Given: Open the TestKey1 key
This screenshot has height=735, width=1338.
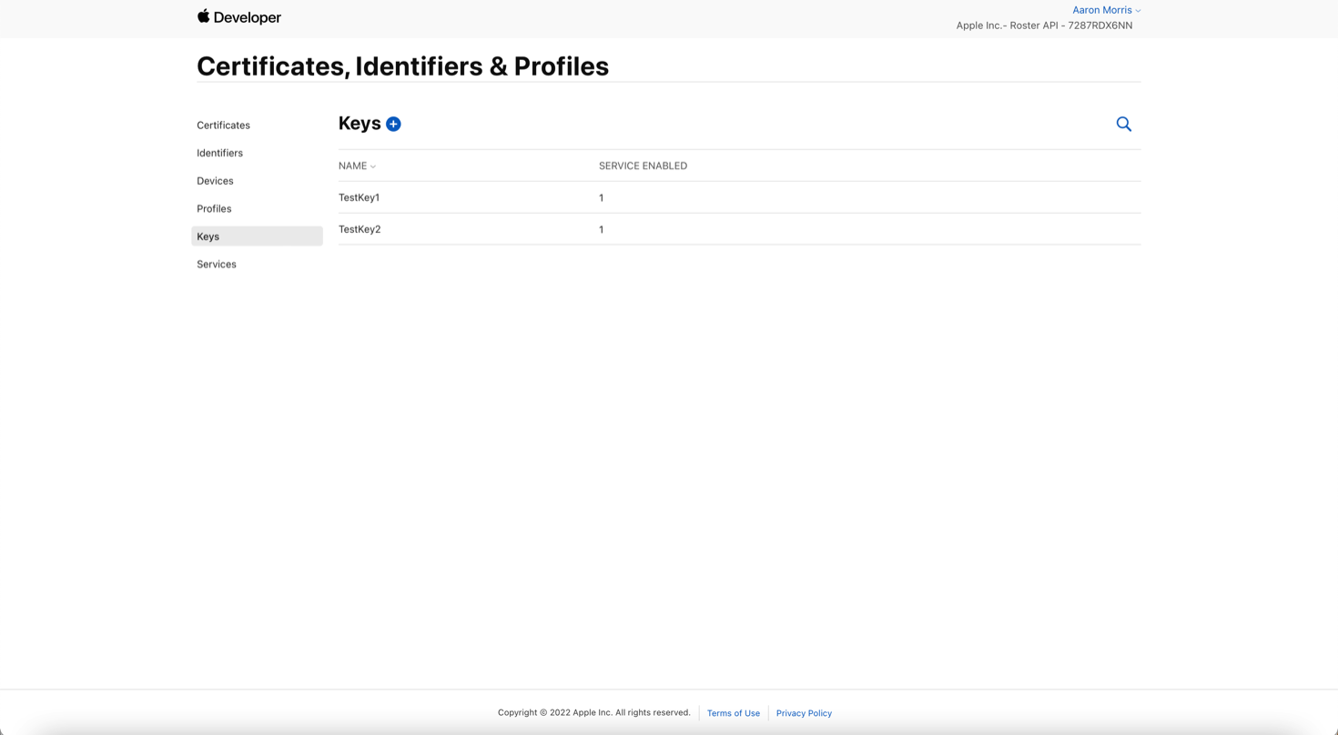Looking at the screenshot, I should click(x=359, y=197).
